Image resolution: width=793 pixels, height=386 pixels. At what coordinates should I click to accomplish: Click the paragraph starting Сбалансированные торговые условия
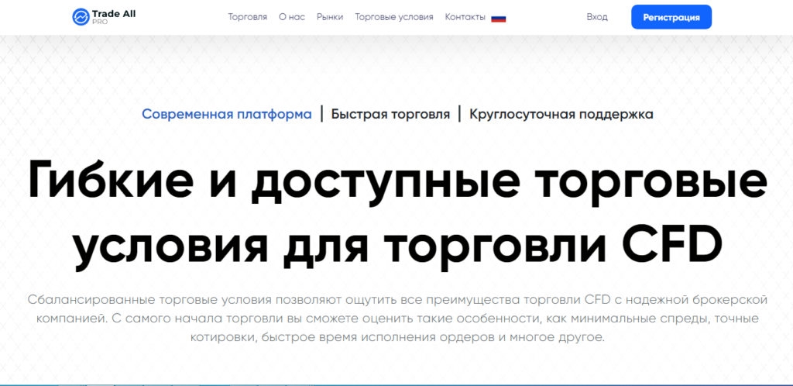coord(397,319)
